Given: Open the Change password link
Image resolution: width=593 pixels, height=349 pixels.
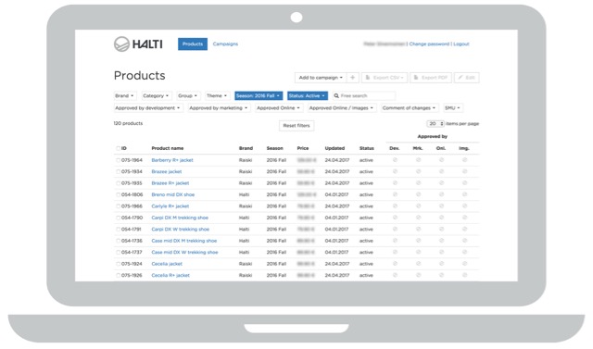Looking at the screenshot, I should click(429, 44).
